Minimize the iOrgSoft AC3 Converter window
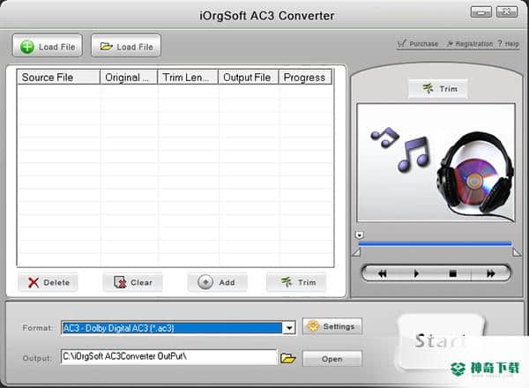The height and width of the screenshot is (388, 529). point(481,12)
